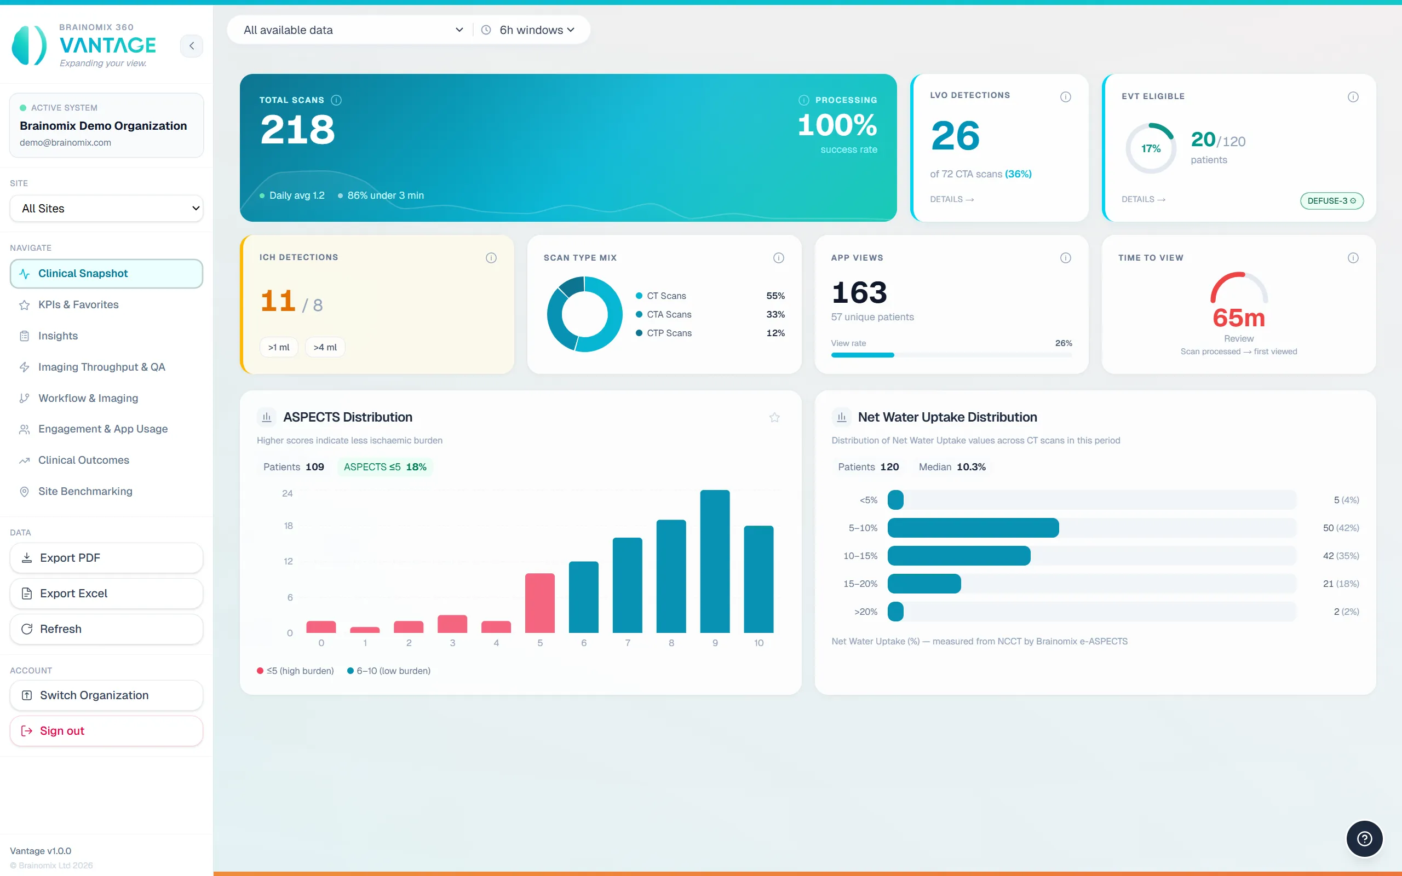
Task: Click the Clinical Snapshot pulse icon
Action: [24, 273]
